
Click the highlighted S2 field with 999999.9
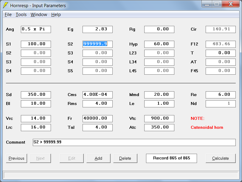coord(97,44)
